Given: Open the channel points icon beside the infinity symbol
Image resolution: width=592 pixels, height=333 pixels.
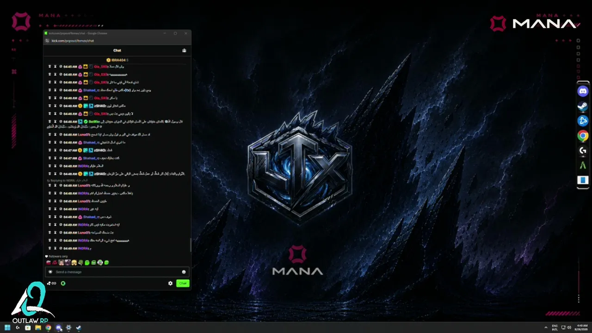Looking at the screenshot, I should coord(49,284).
